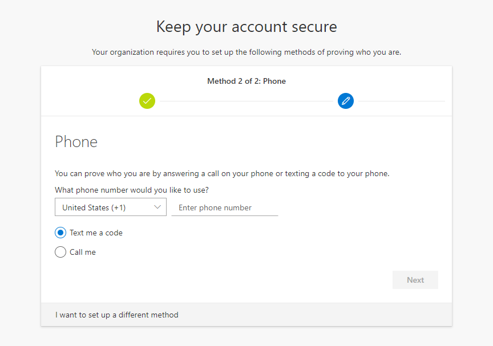This screenshot has height=346, width=493.
Task: Click the Your organization requires subtitle text
Action: (x=246, y=52)
